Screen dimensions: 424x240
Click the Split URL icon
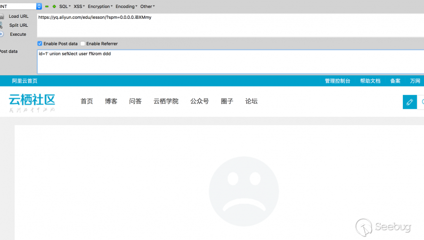(1, 25)
